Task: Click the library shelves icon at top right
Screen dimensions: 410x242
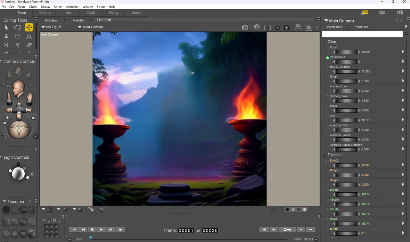Action: (400, 13)
